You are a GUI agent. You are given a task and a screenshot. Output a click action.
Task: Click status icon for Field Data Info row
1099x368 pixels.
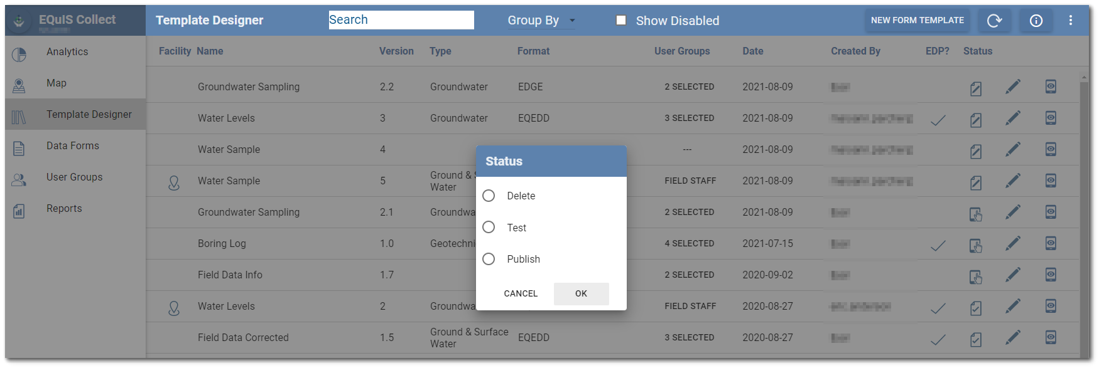pyautogui.click(x=975, y=276)
